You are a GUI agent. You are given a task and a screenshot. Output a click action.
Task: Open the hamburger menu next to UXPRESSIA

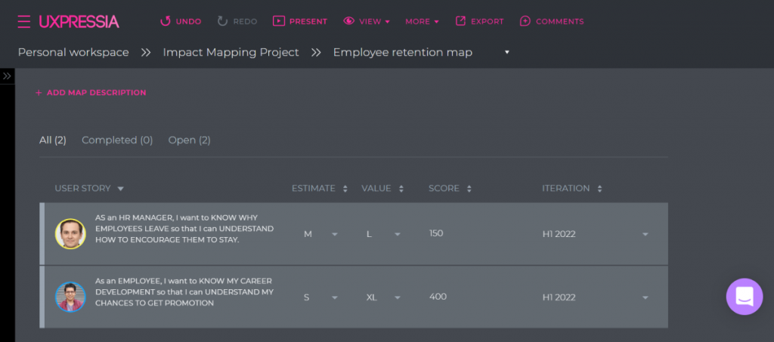click(x=23, y=22)
